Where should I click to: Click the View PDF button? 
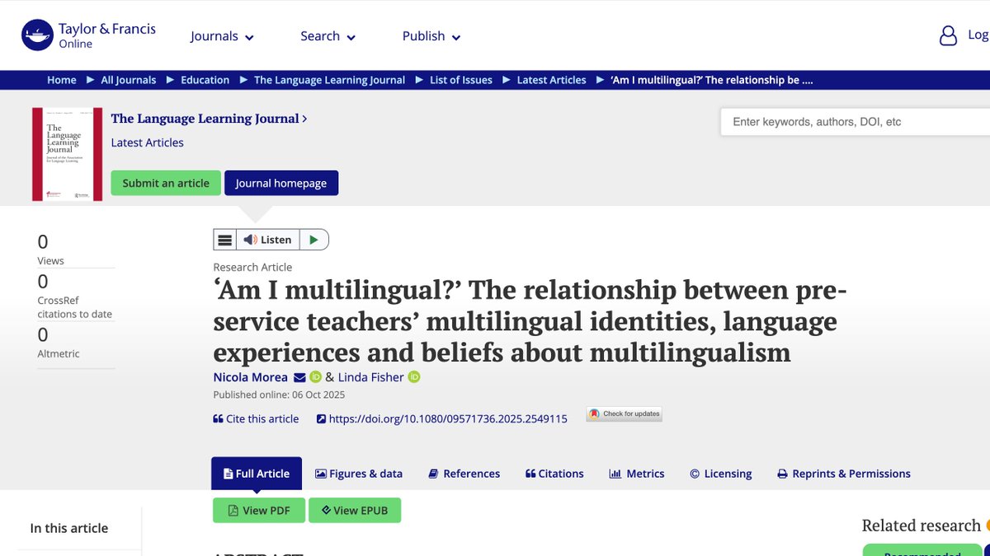[x=259, y=511]
